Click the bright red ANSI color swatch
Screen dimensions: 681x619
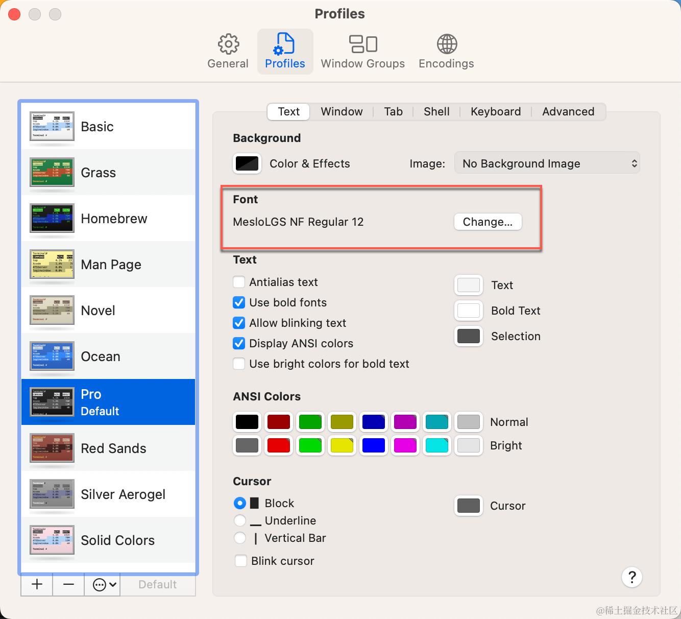(279, 445)
